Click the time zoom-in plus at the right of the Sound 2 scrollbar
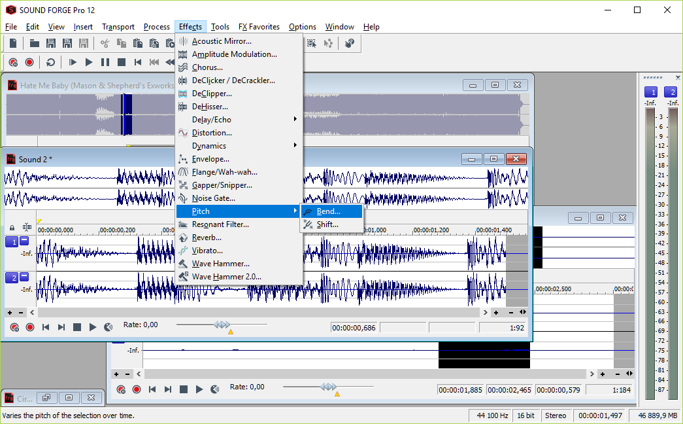The width and height of the screenshot is (683, 424). (x=495, y=313)
